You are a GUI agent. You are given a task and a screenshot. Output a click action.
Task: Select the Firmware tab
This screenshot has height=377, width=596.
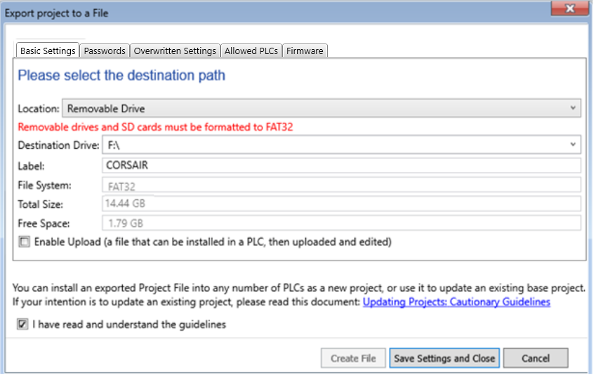point(305,51)
